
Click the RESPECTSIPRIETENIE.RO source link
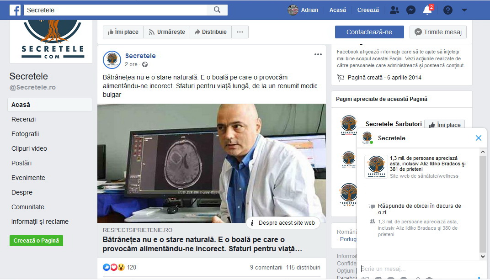point(138,230)
